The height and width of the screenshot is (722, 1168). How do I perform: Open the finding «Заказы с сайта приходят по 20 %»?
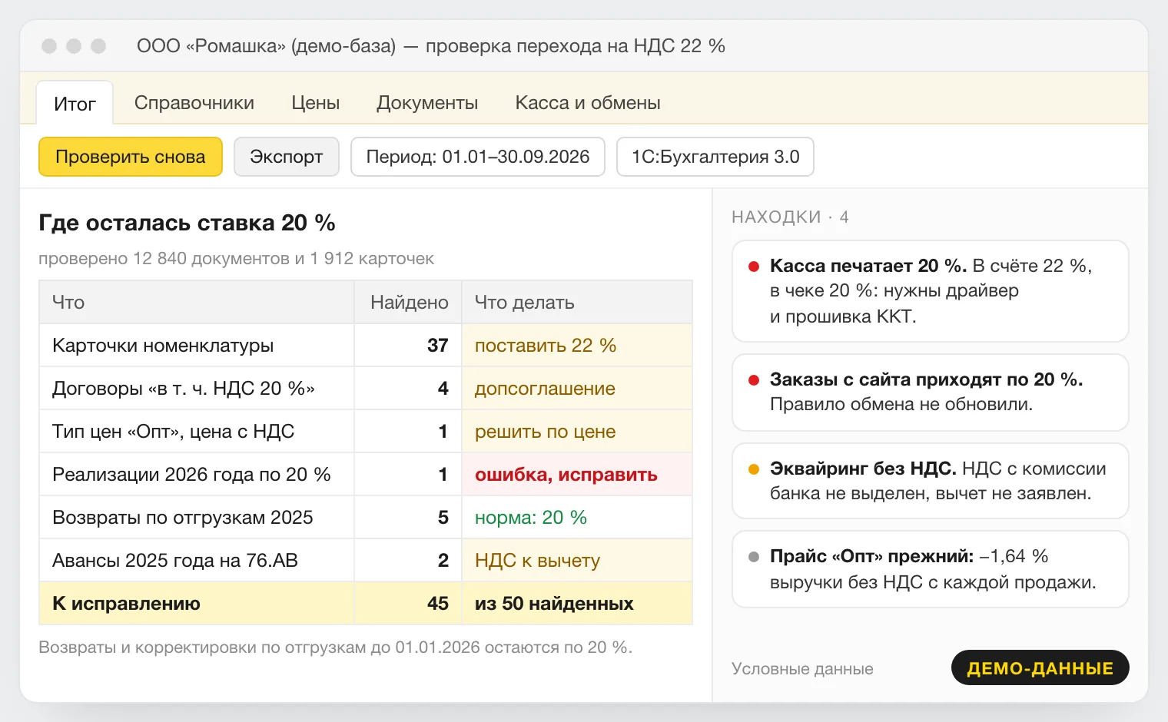(x=930, y=392)
